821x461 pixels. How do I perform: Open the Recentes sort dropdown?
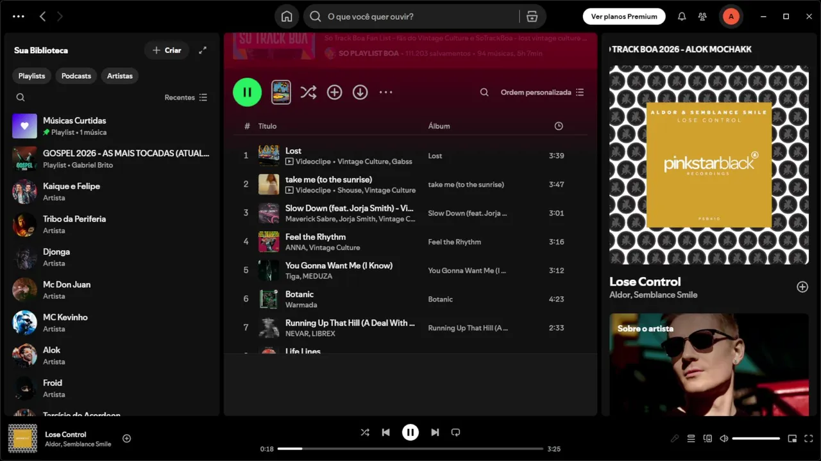point(186,97)
